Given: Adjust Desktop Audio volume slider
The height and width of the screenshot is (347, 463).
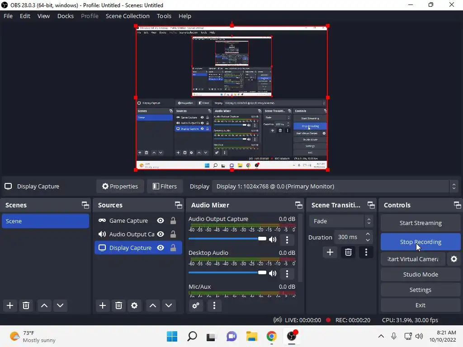Looking at the screenshot, I should point(227,272).
